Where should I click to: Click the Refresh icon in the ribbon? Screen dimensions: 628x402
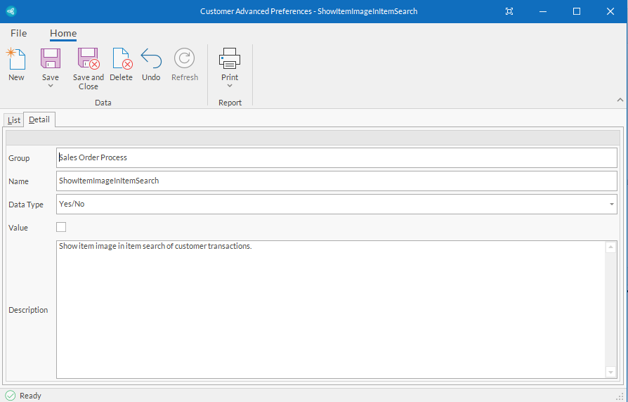point(184,58)
